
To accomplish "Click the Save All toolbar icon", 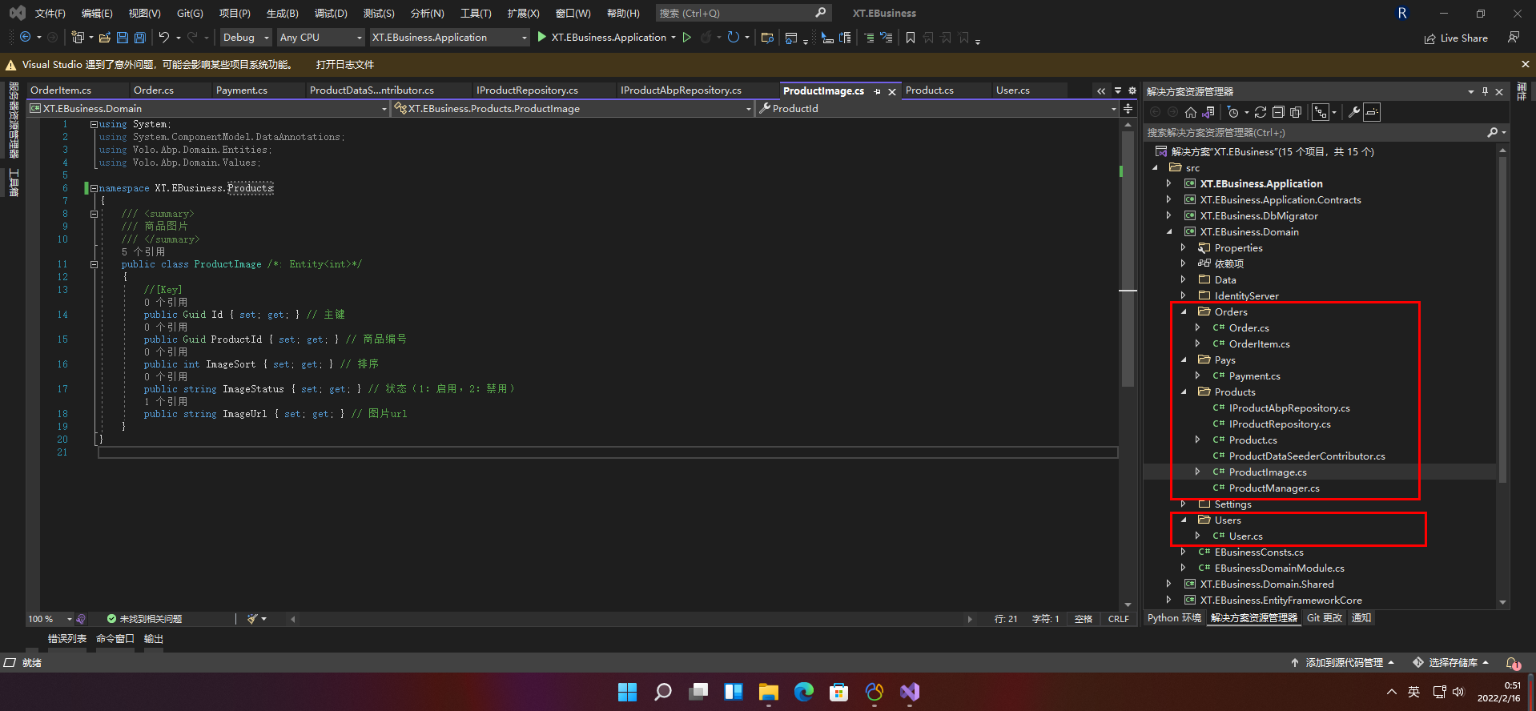I will point(140,38).
